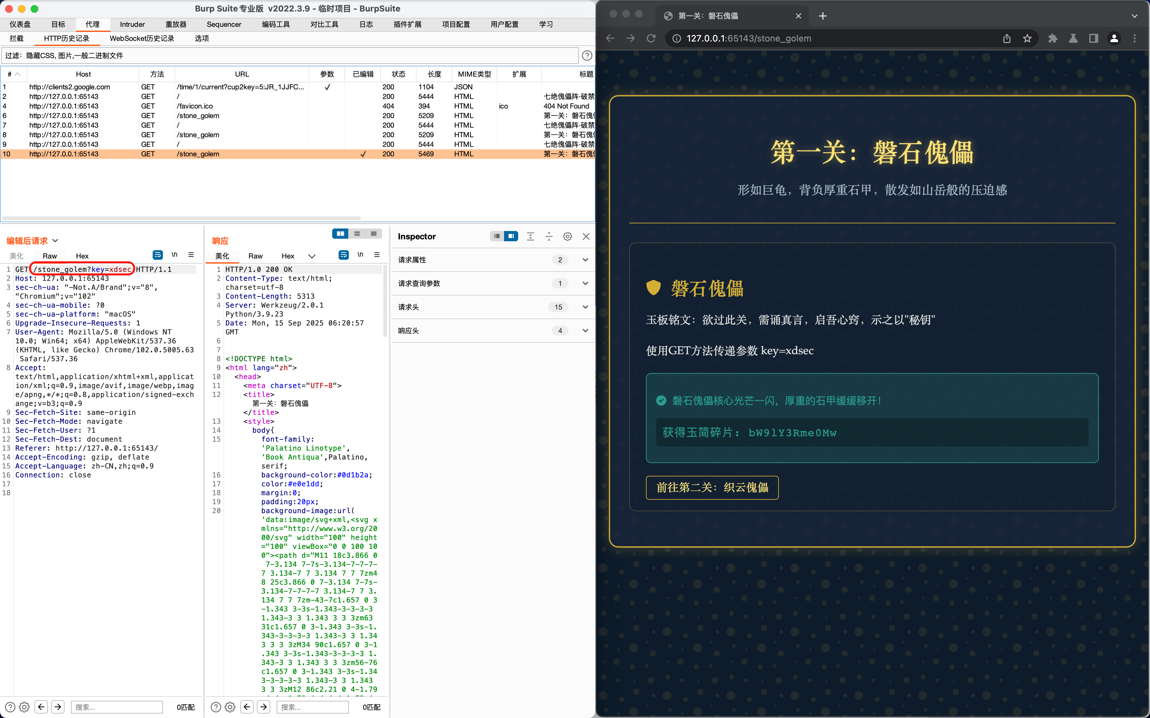
Task: Click the response search input field
Action: (312, 707)
